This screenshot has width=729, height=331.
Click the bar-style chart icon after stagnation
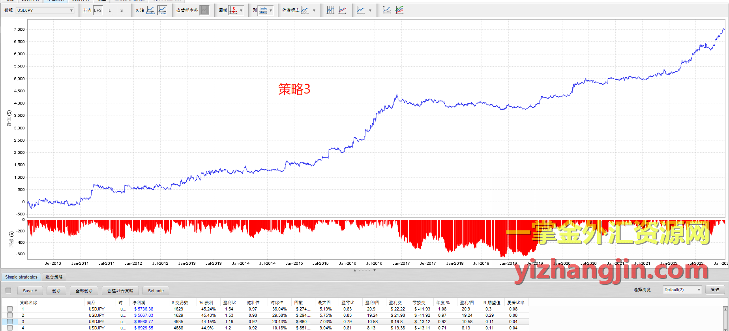coord(330,10)
